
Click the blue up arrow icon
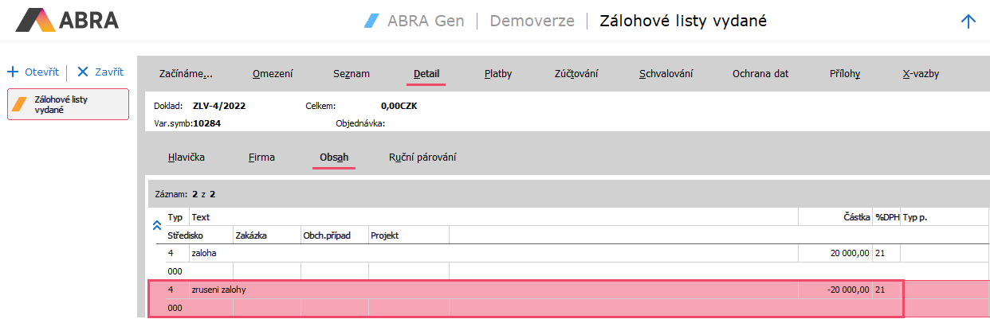click(968, 21)
